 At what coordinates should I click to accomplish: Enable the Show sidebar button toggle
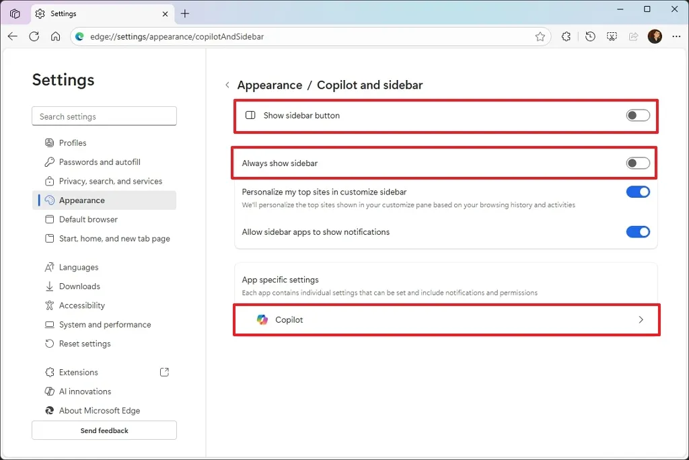click(637, 115)
